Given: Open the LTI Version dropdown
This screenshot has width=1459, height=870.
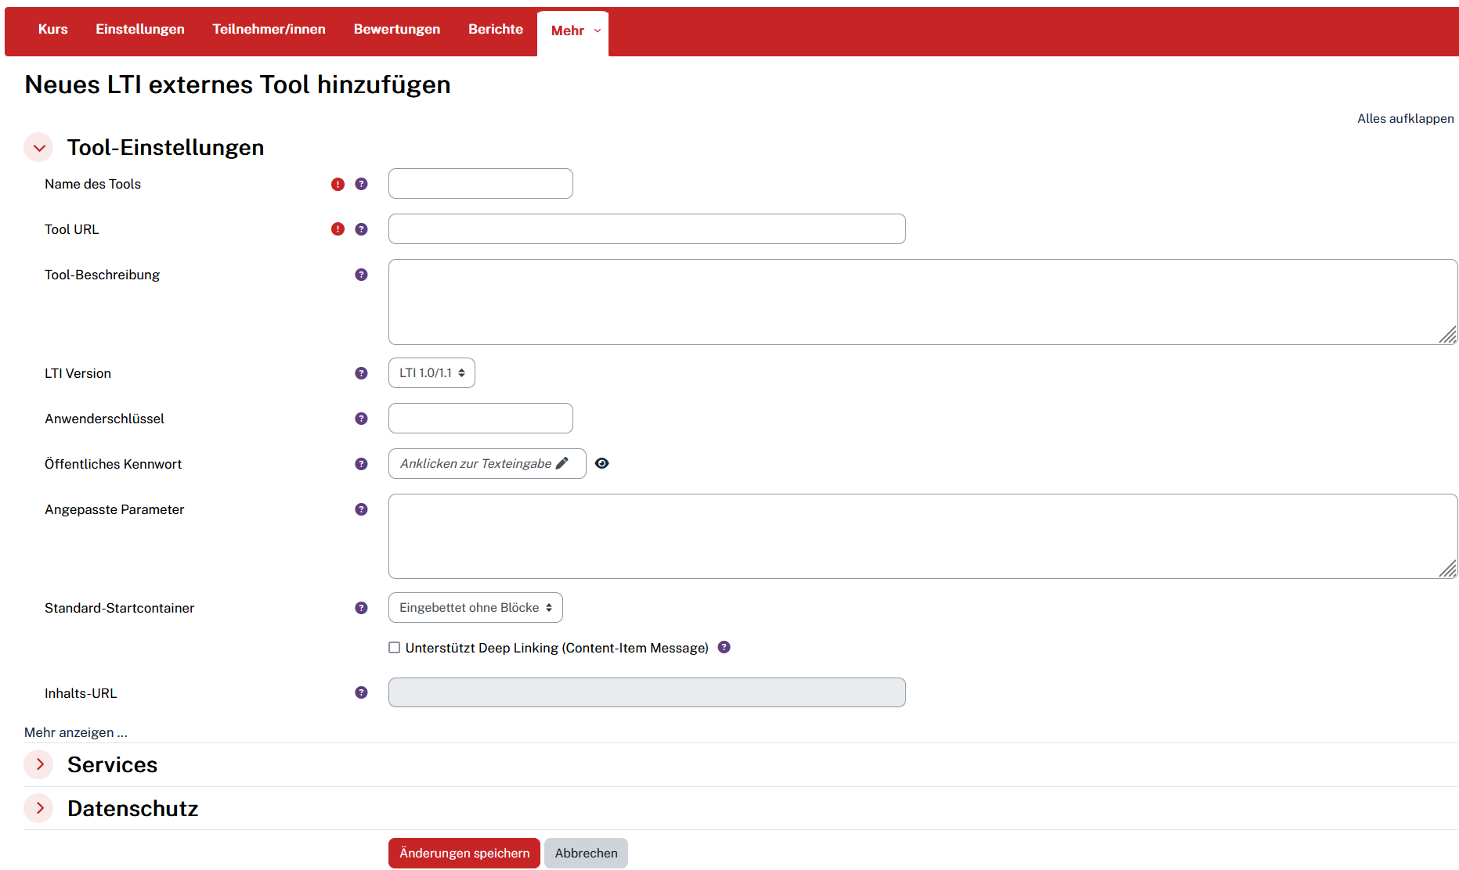Looking at the screenshot, I should click(432, 373).
